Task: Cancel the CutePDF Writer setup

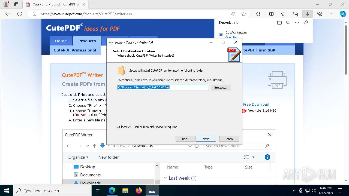Action: click(x=229, y=139)
